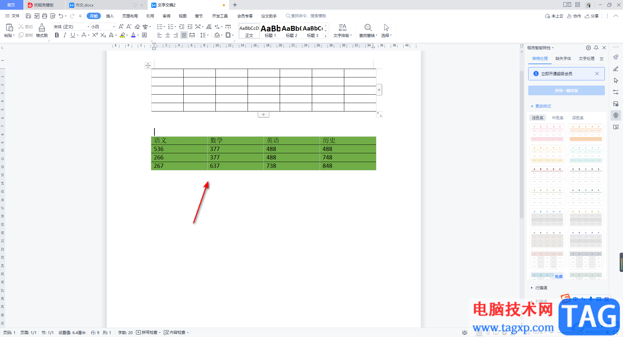Expand the styles gallery more arrow
Viewport: 623px width, 337px height.
(326, 36)
